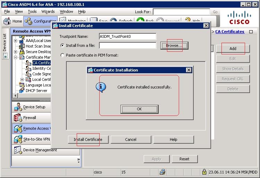
Task: Click the Trustpoint Name input field
Action: 127,36
